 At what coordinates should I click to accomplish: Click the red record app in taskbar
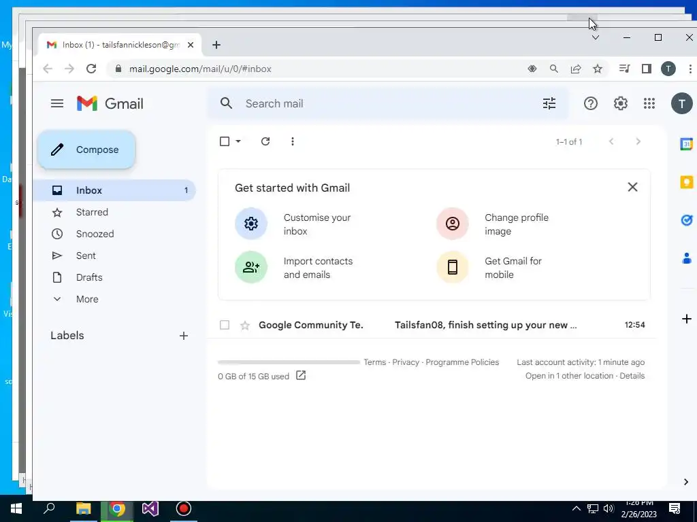pyautogui.click(x=184, y=508)
